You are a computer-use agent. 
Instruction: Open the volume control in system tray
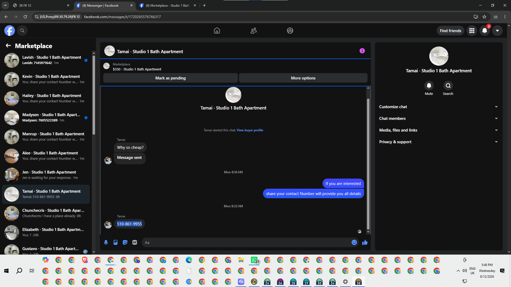point(465,271)
